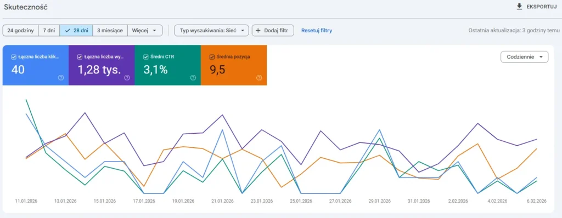This screenshot has width=562, height=218.
Task: Open the Typ wyszukiwania: Sieć dropdown
Action: tap(211, 31)
